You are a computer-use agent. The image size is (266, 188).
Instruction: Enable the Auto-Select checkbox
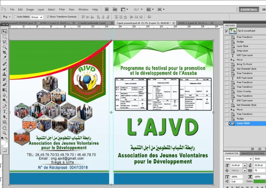coord(15,17)
